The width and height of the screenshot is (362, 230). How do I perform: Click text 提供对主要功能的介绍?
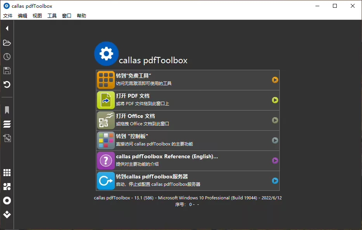tap(137, 164)
